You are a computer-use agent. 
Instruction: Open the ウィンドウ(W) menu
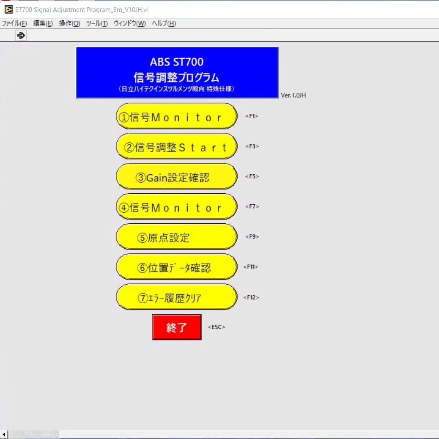pos(129,24)
